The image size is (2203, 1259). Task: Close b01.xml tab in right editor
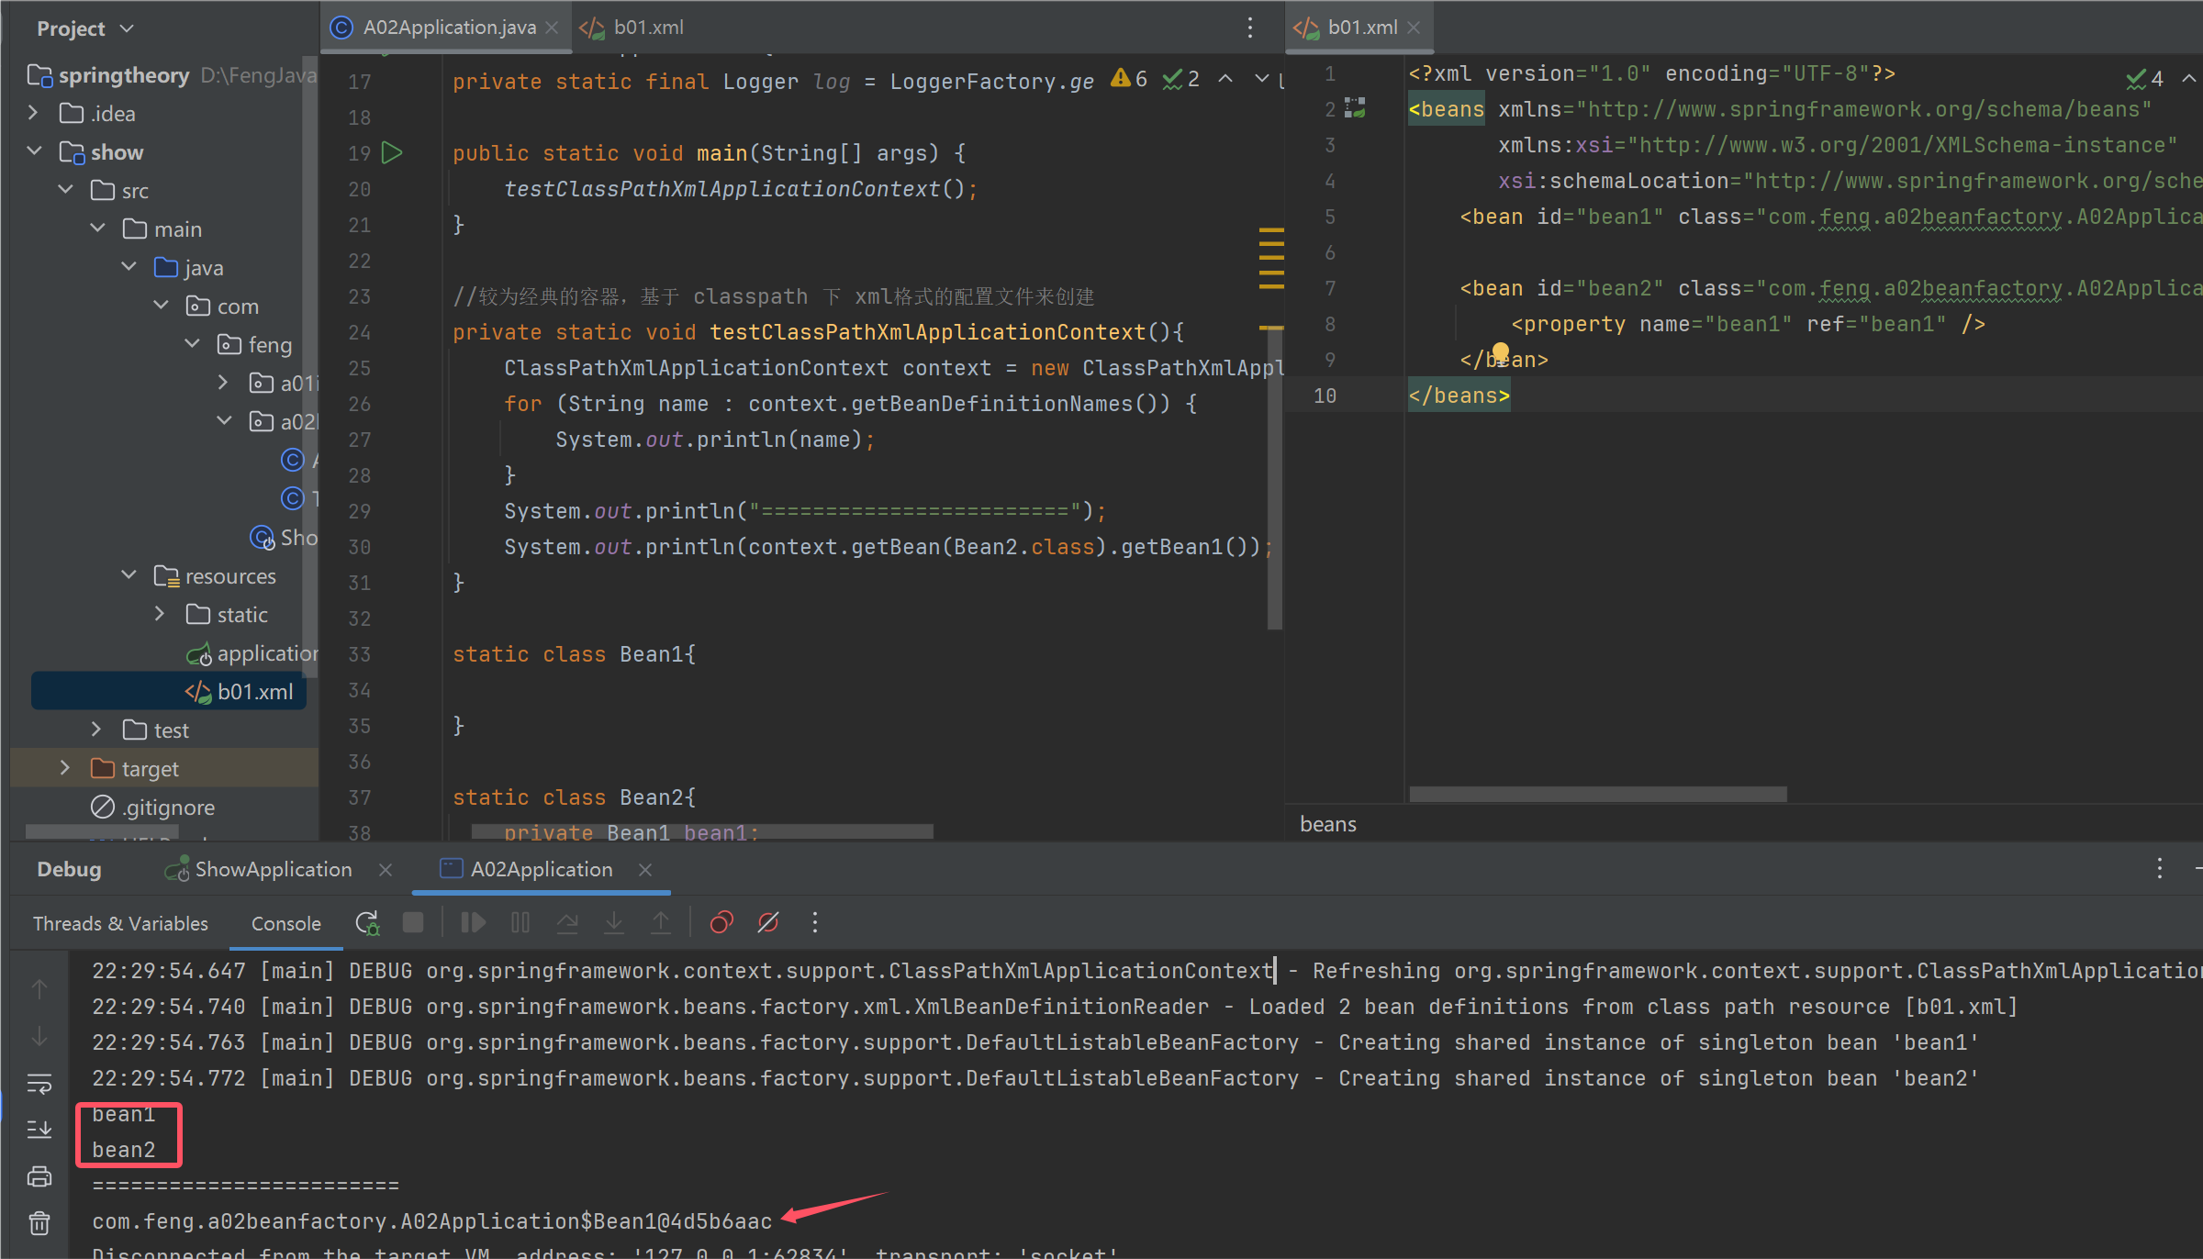click(1414, 28)
